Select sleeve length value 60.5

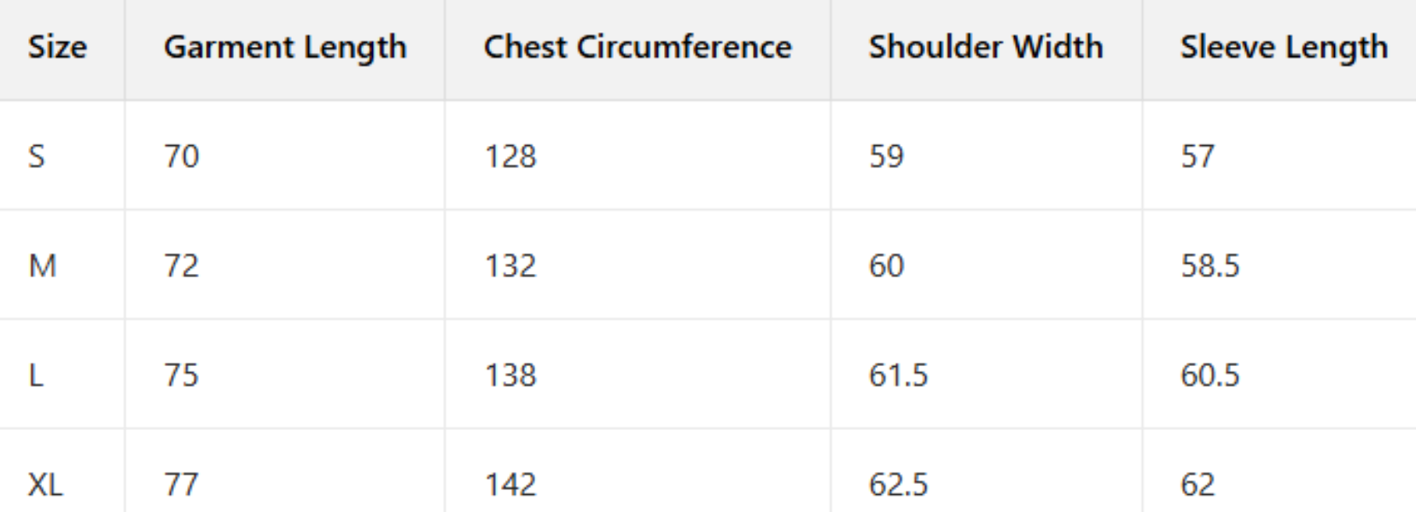coord(1209,375)
